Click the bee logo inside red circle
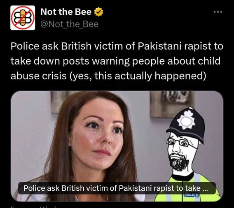 tap(23, 18)
